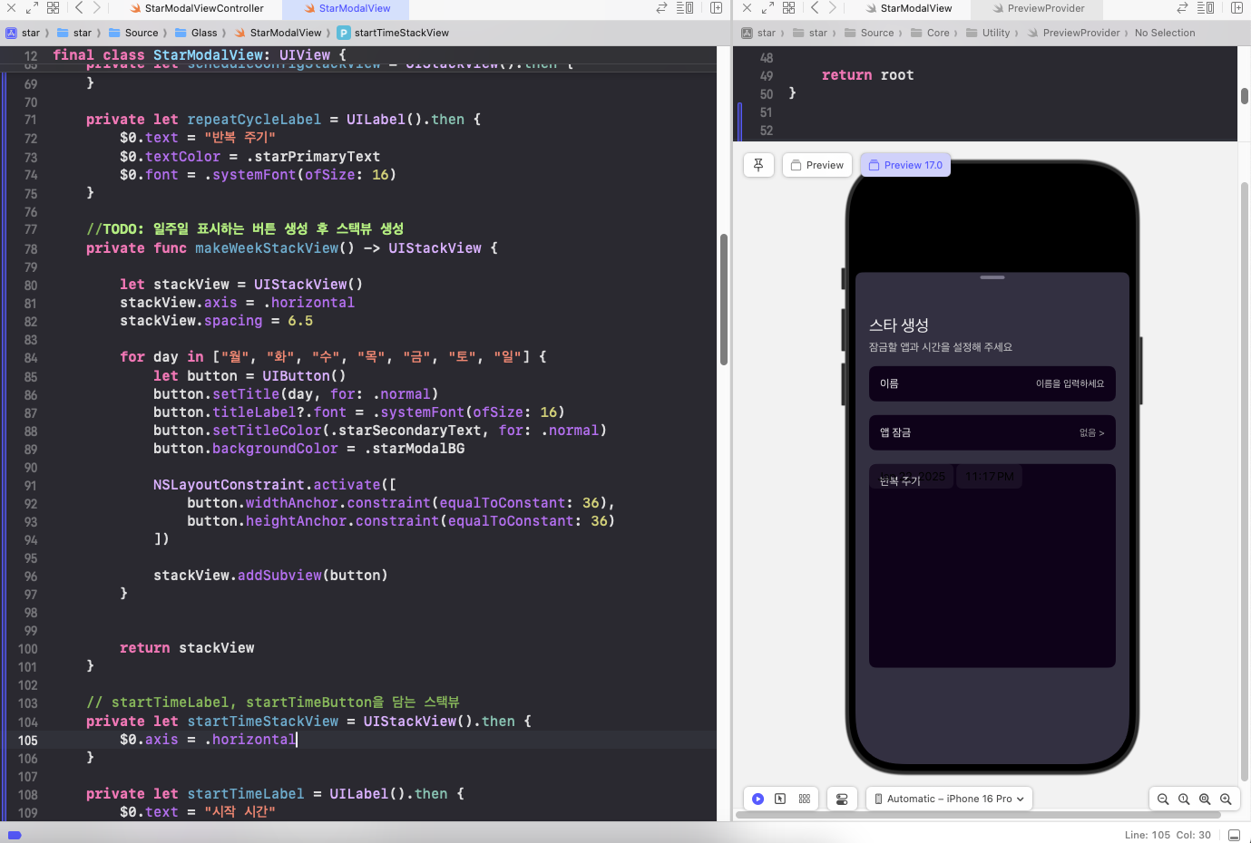Go forward in left editor history

[x=96, y=8]
